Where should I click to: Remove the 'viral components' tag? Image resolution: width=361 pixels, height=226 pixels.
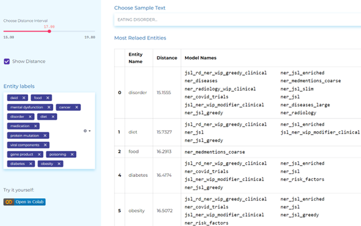(45, 145)
